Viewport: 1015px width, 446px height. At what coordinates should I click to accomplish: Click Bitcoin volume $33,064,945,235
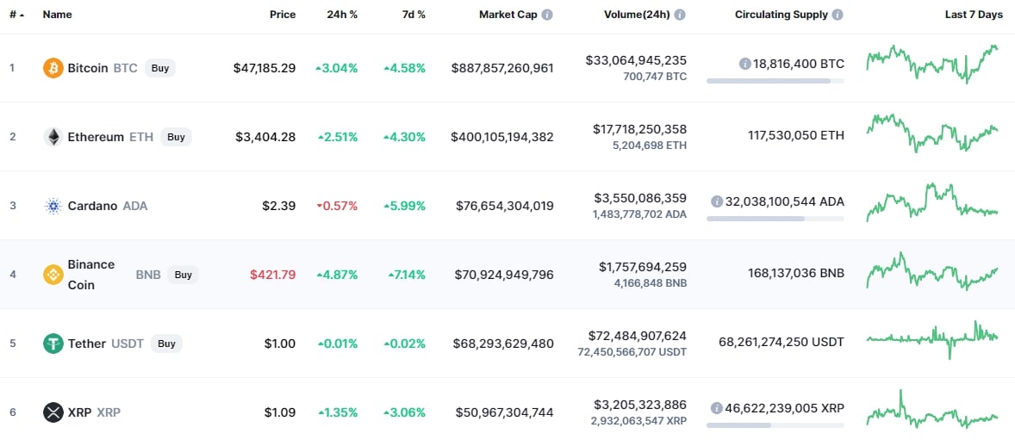point(637,60)
